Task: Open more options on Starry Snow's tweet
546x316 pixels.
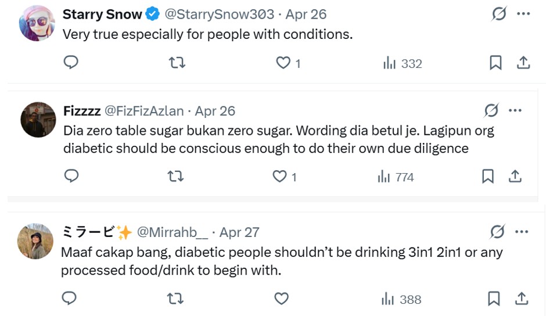Action: [x=523, y=14]
